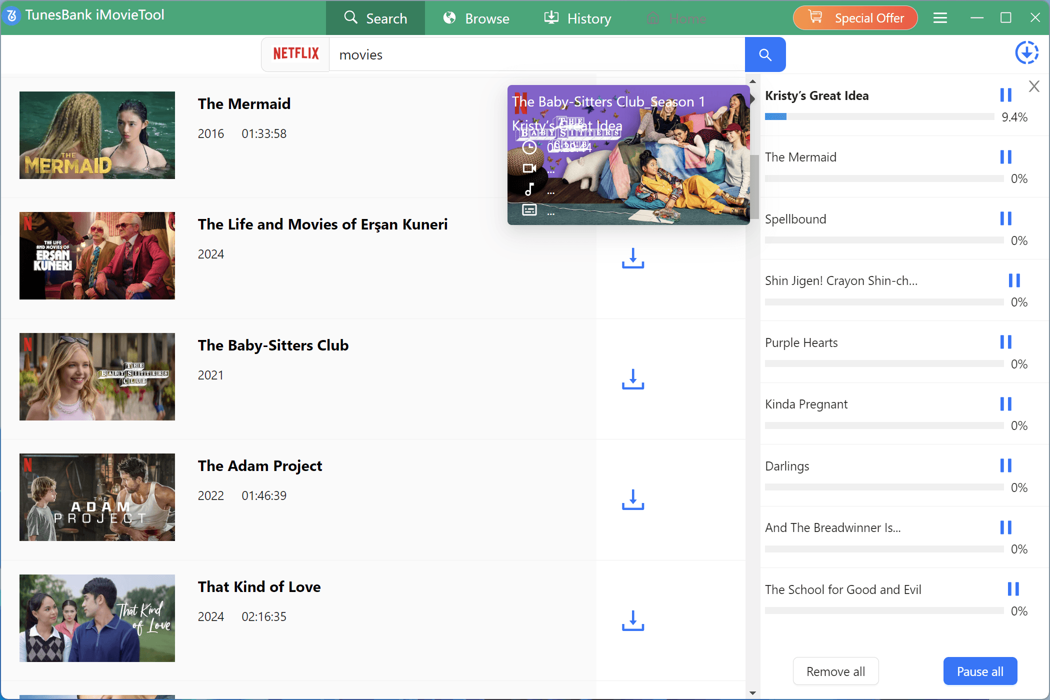The width and height of the screenshot is (1050, 700).
Task: Click The Adam Project duration 01:46:39
Action: click(x=264, y=495)
